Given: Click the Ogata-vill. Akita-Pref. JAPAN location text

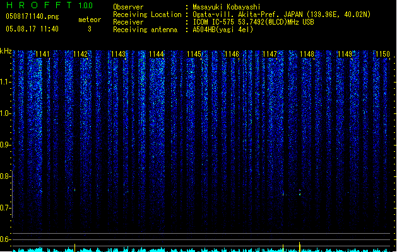Looking at the screenshot, I should (281, 14).
